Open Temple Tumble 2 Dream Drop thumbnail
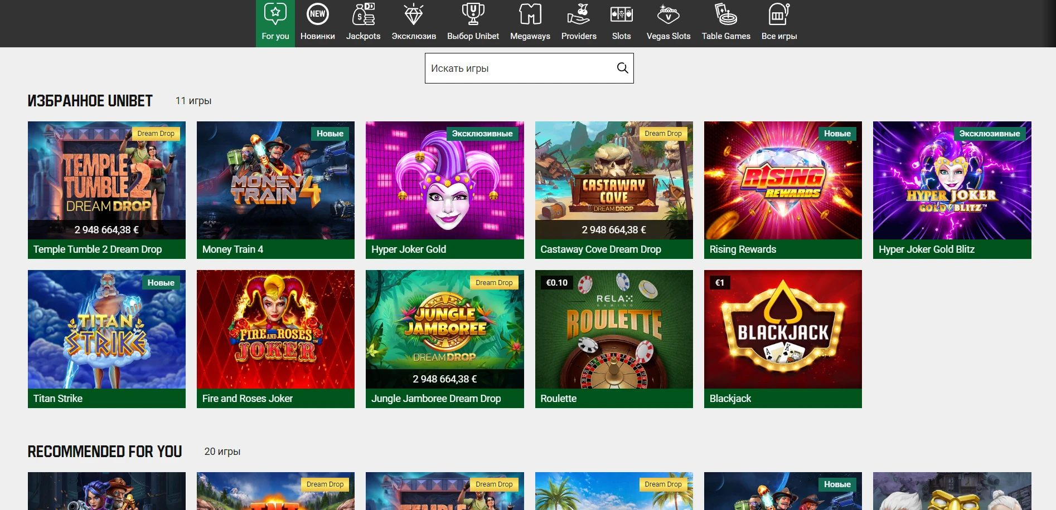 (106, 180)
